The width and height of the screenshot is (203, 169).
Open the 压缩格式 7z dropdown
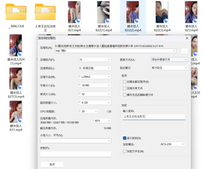[95, 59]
